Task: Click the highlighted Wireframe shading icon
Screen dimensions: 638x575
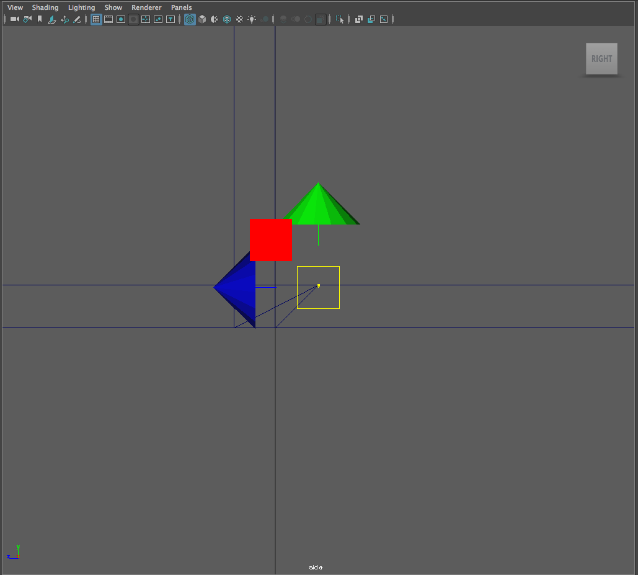Action: click(x=190, y=19)
